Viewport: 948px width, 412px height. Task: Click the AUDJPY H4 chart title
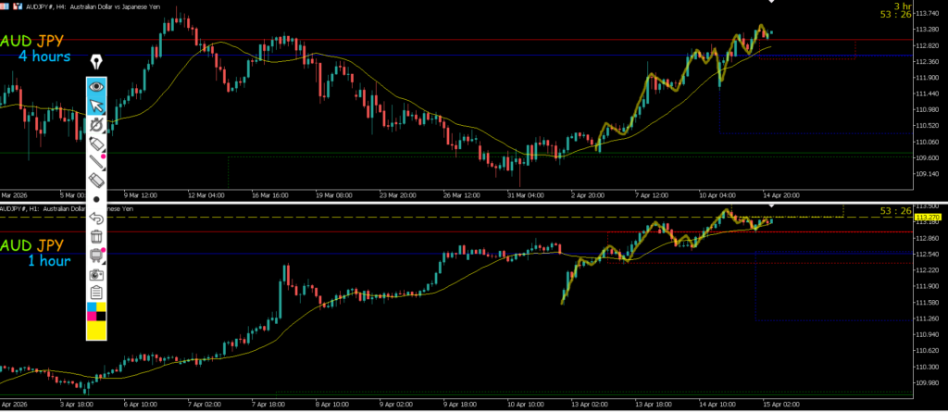pyautogui.click(x=83, y=6)
